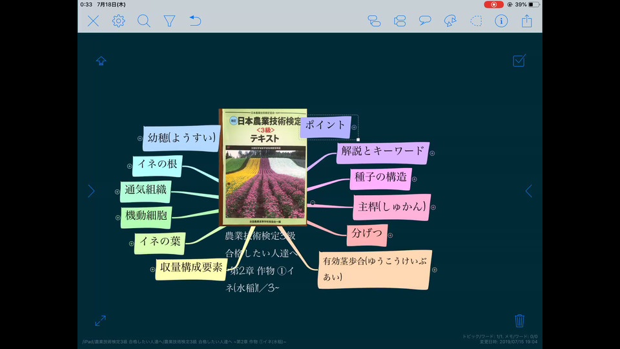Select the 解説とキーワード topic
620x349 pixels.
point(383,153)
